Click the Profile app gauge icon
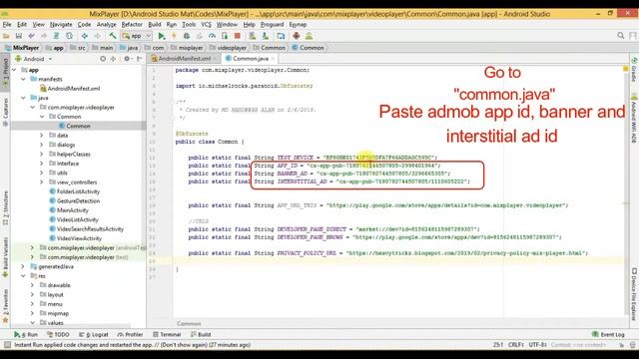The image size is (639, 359). click(x=212, y=36)
